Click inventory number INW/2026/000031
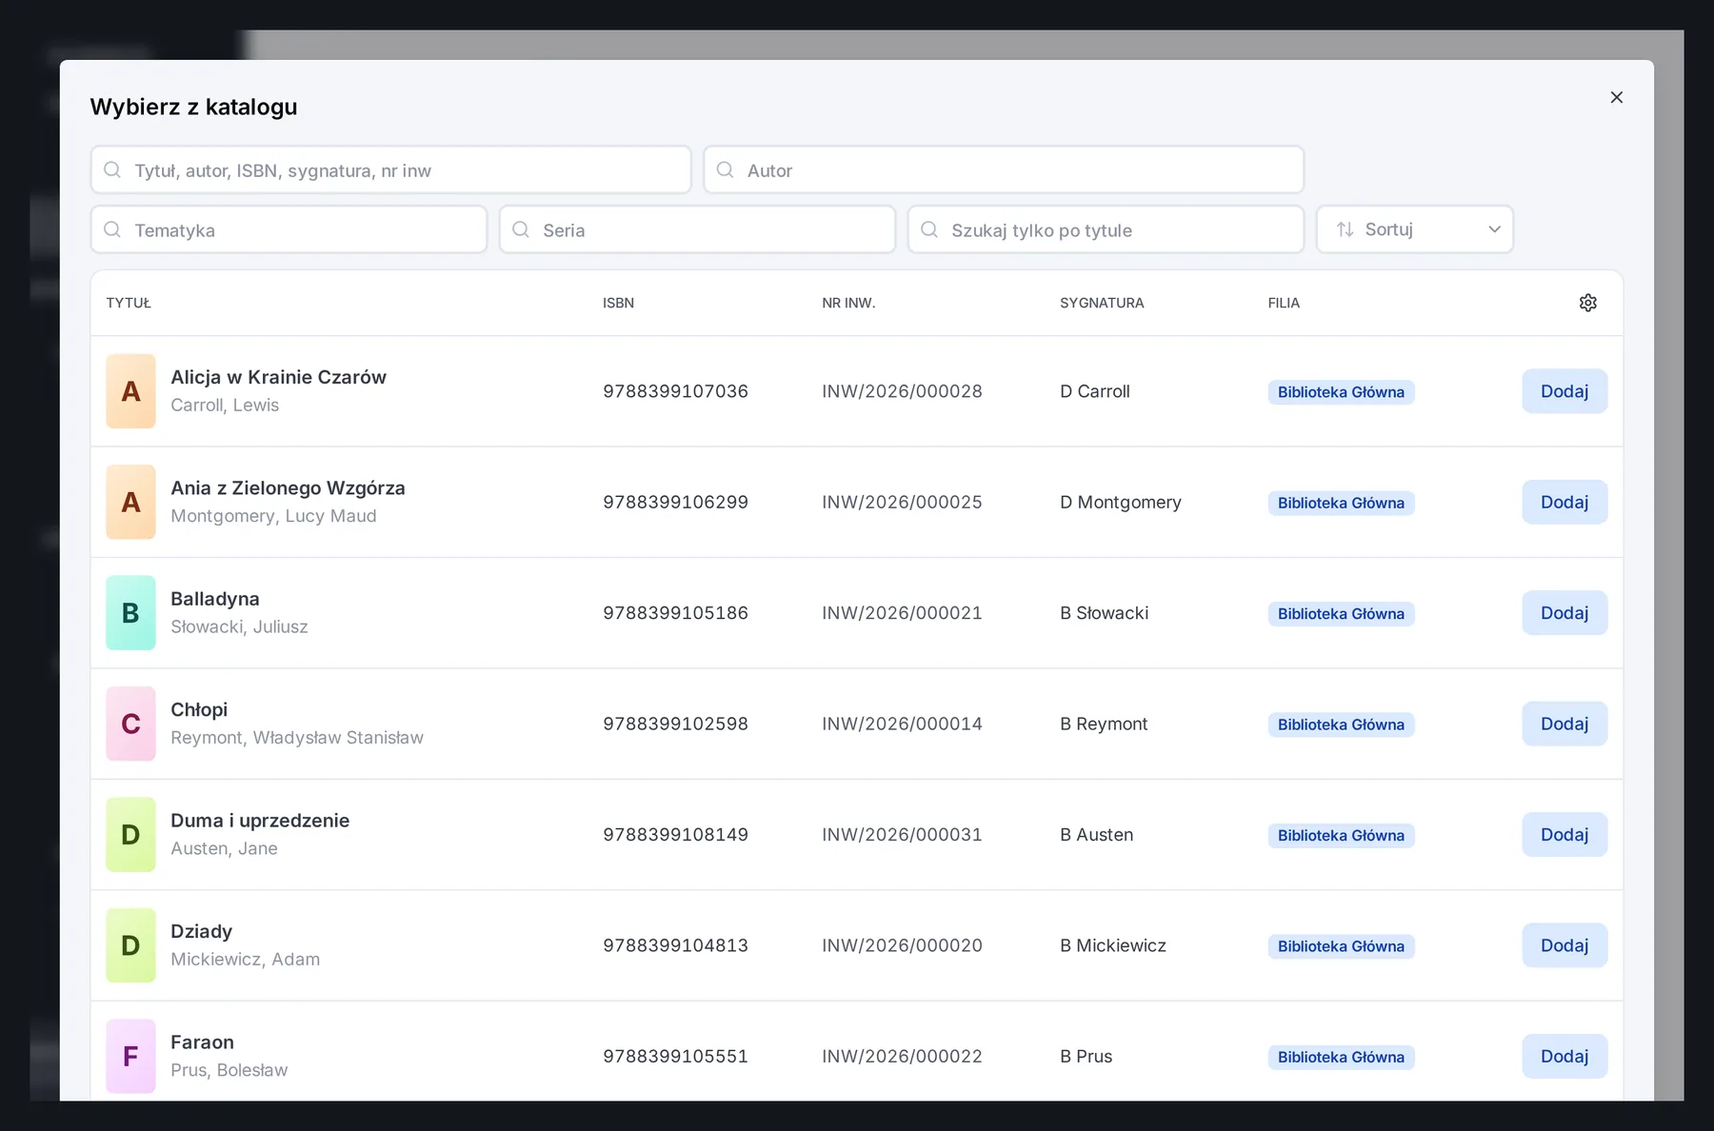 902,835
